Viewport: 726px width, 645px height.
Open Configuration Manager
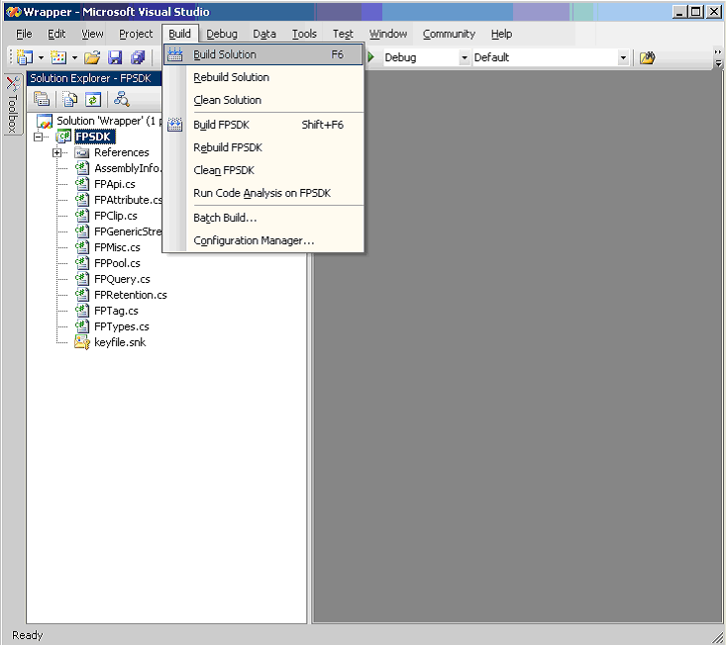263,240
